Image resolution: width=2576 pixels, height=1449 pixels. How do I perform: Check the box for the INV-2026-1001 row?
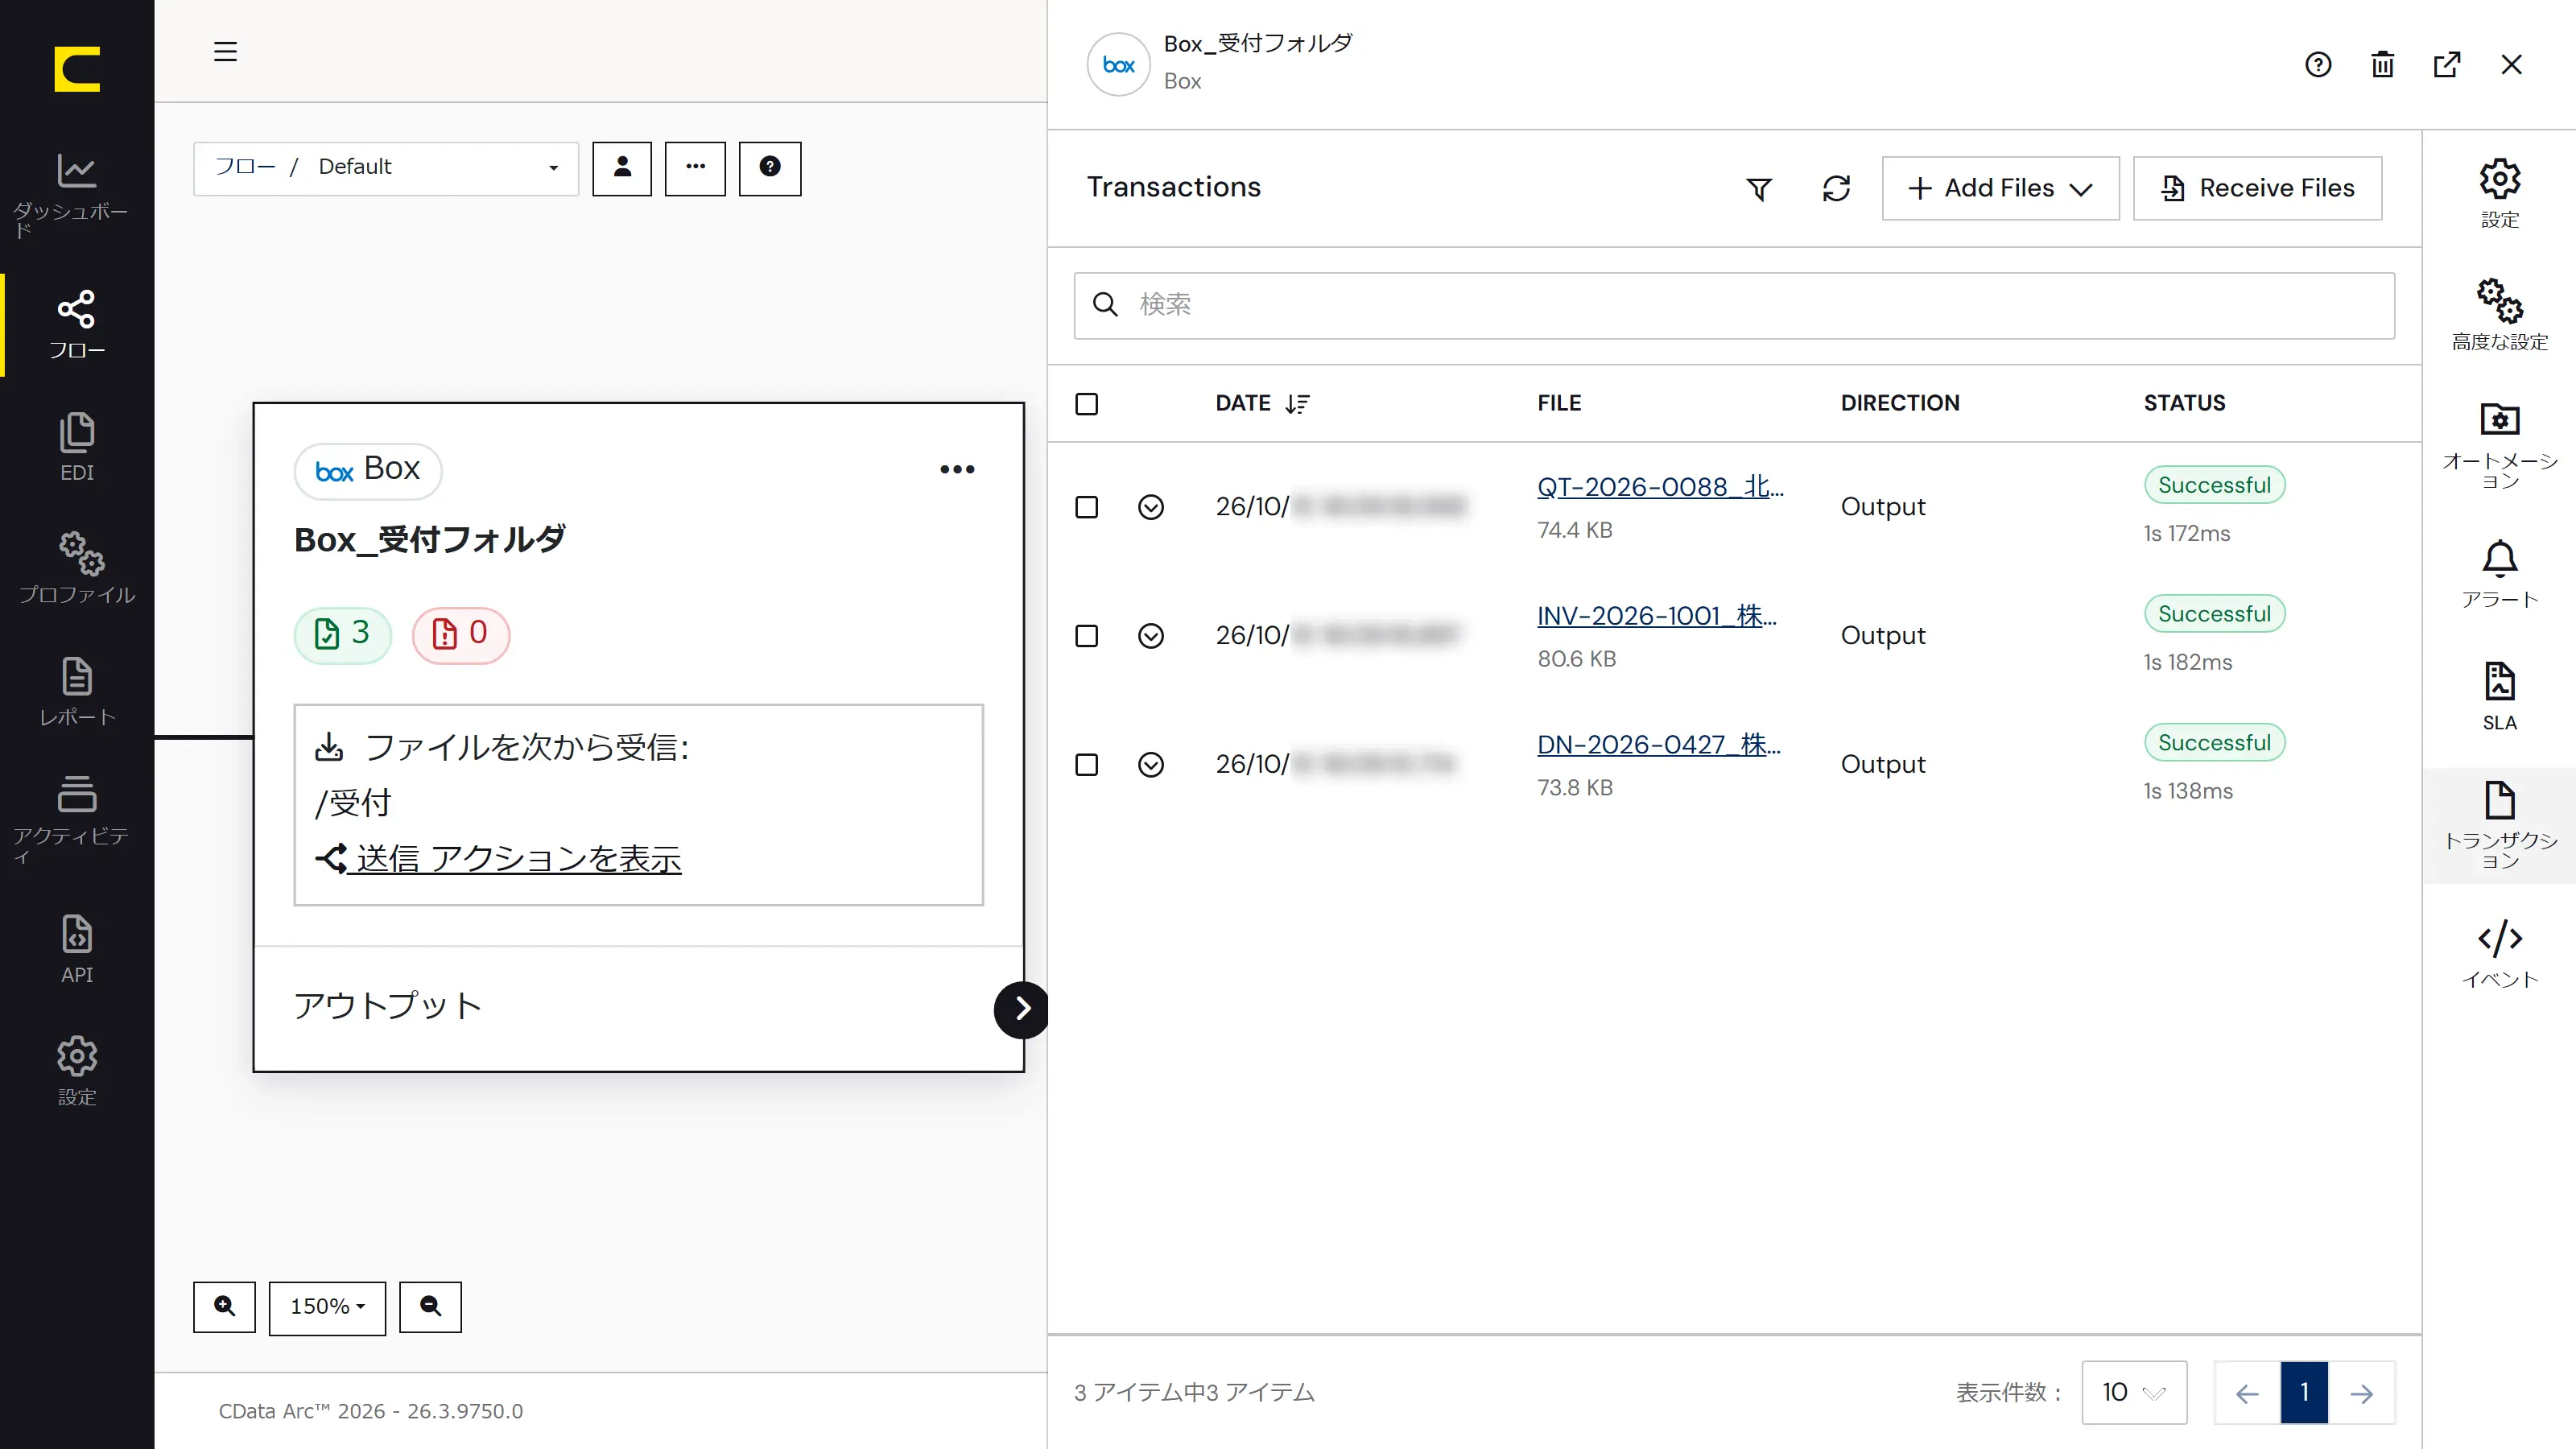pos(1086,636)
